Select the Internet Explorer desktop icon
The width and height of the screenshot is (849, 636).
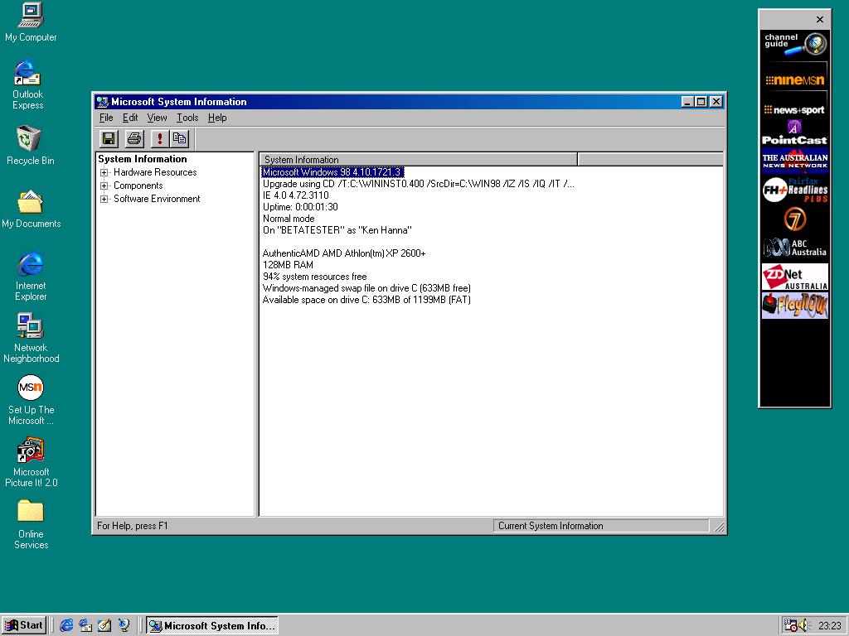click(31, 276)
